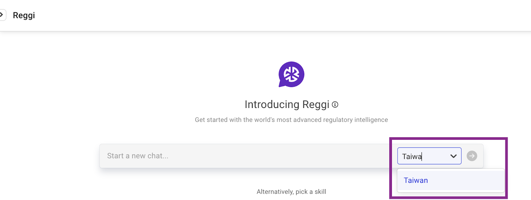Click "Alternatively, pick a skill" text

[x=291, y=192]
